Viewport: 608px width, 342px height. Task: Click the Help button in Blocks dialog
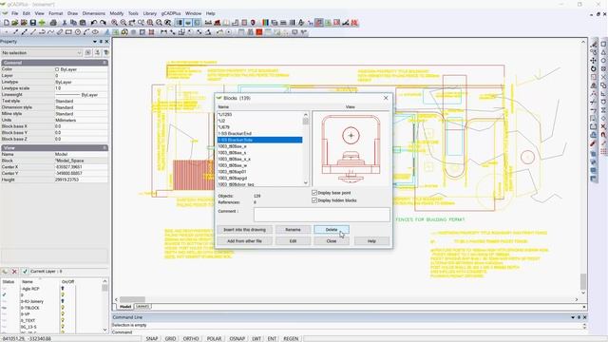click(371, 240)
